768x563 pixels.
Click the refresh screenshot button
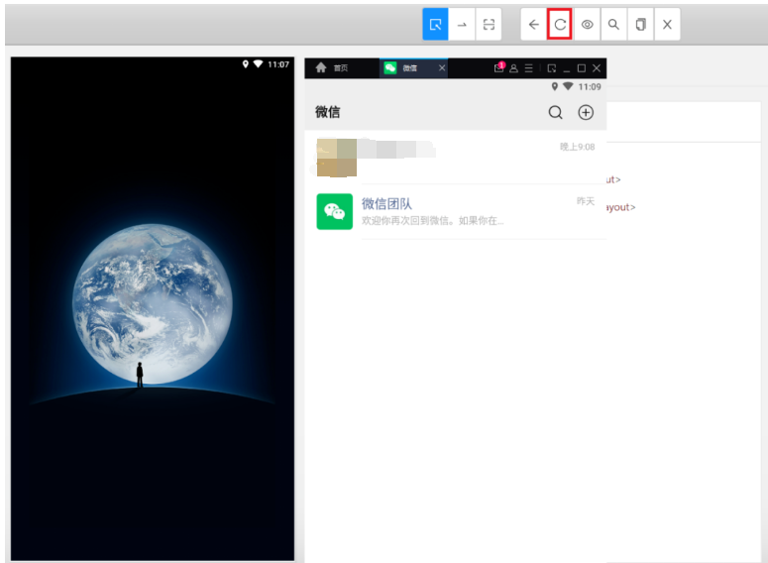click(x=560, y=24)
